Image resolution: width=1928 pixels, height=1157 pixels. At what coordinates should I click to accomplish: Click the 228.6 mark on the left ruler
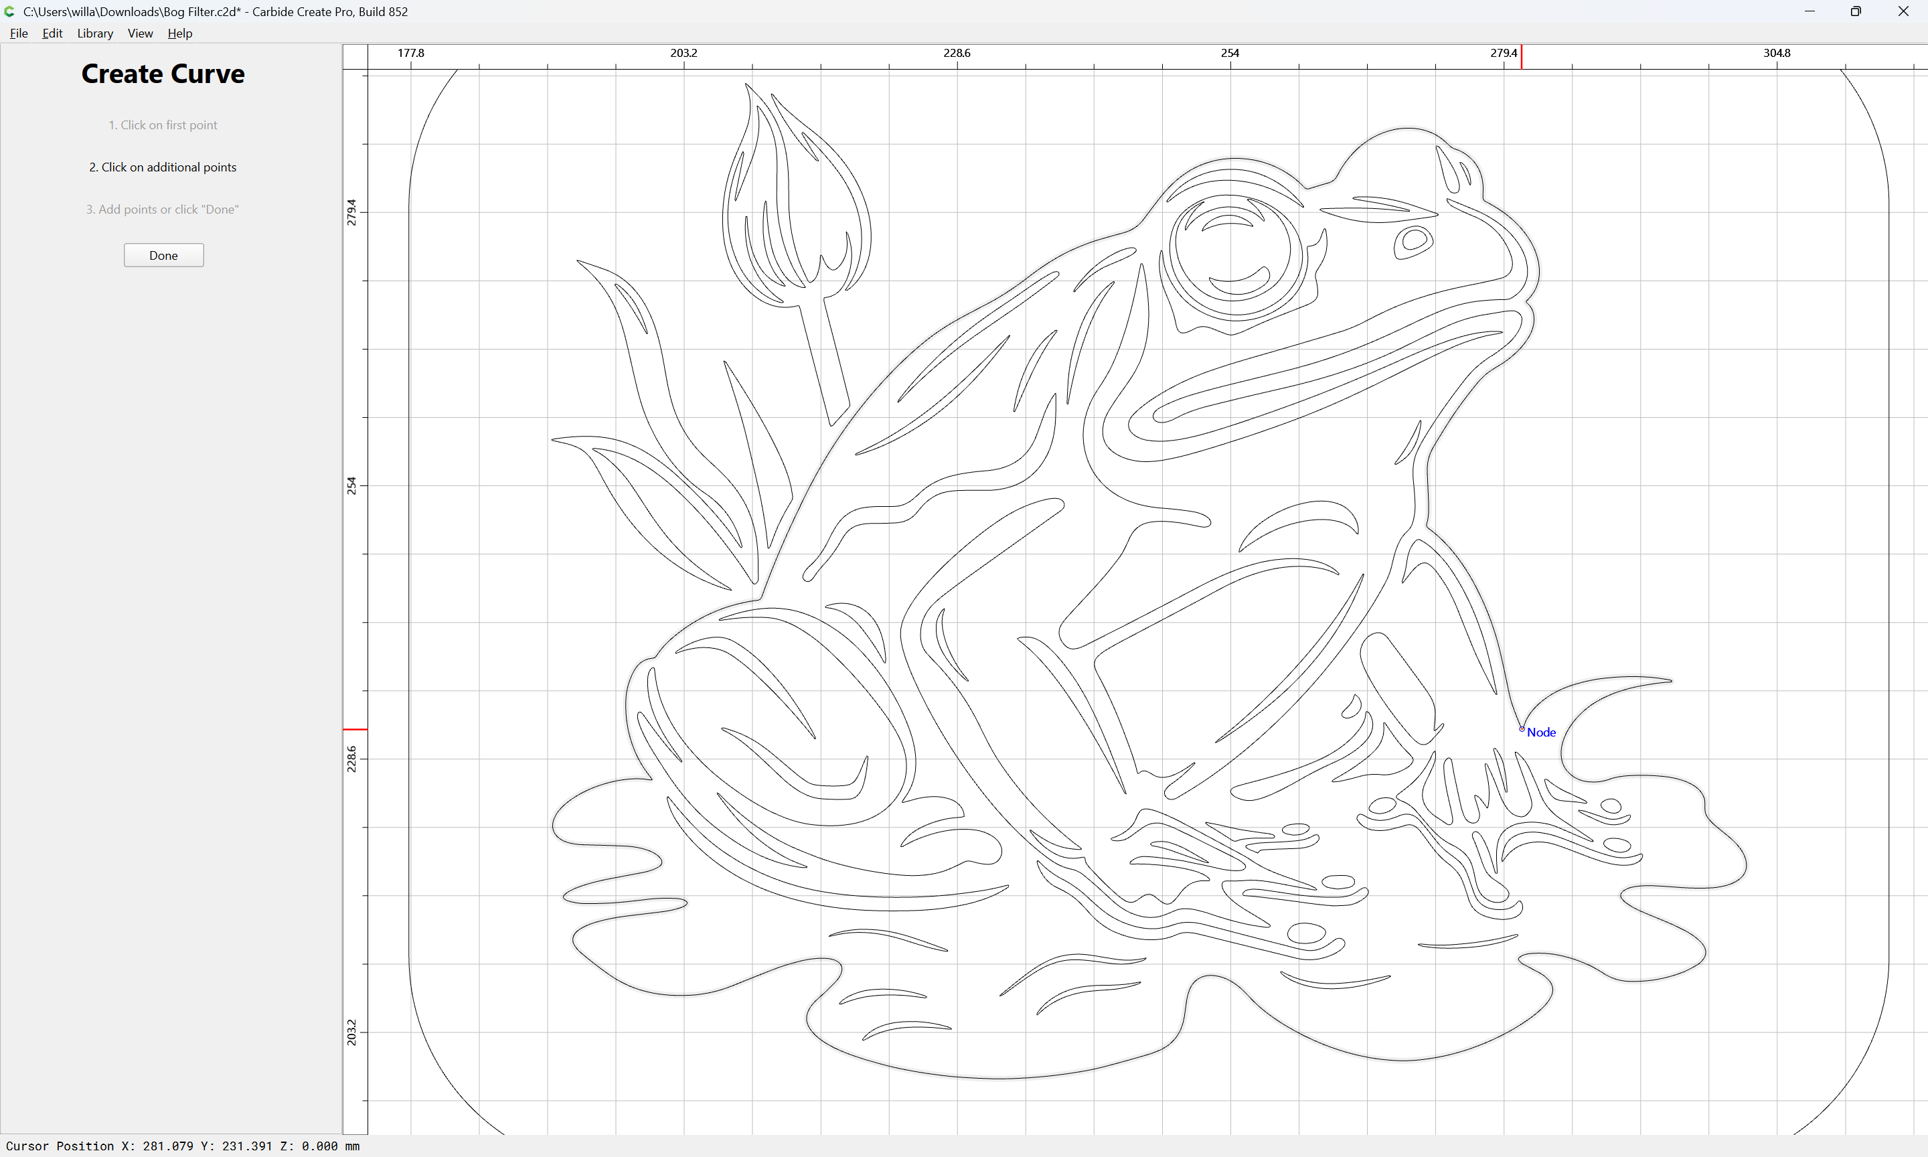351,759
